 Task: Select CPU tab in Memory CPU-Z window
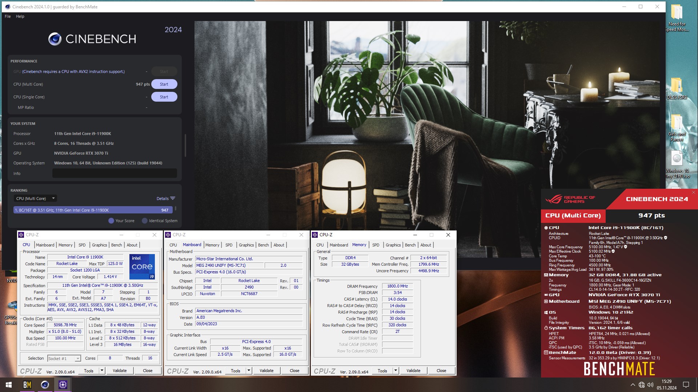click(320, 245)
